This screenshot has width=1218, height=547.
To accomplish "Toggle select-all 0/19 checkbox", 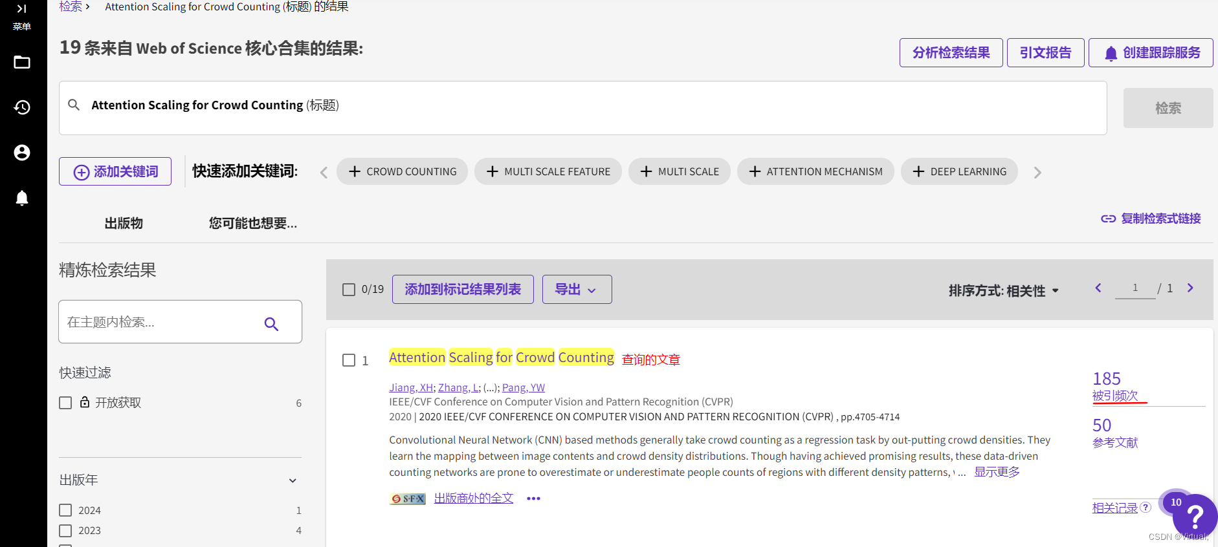I will point(349,290).
